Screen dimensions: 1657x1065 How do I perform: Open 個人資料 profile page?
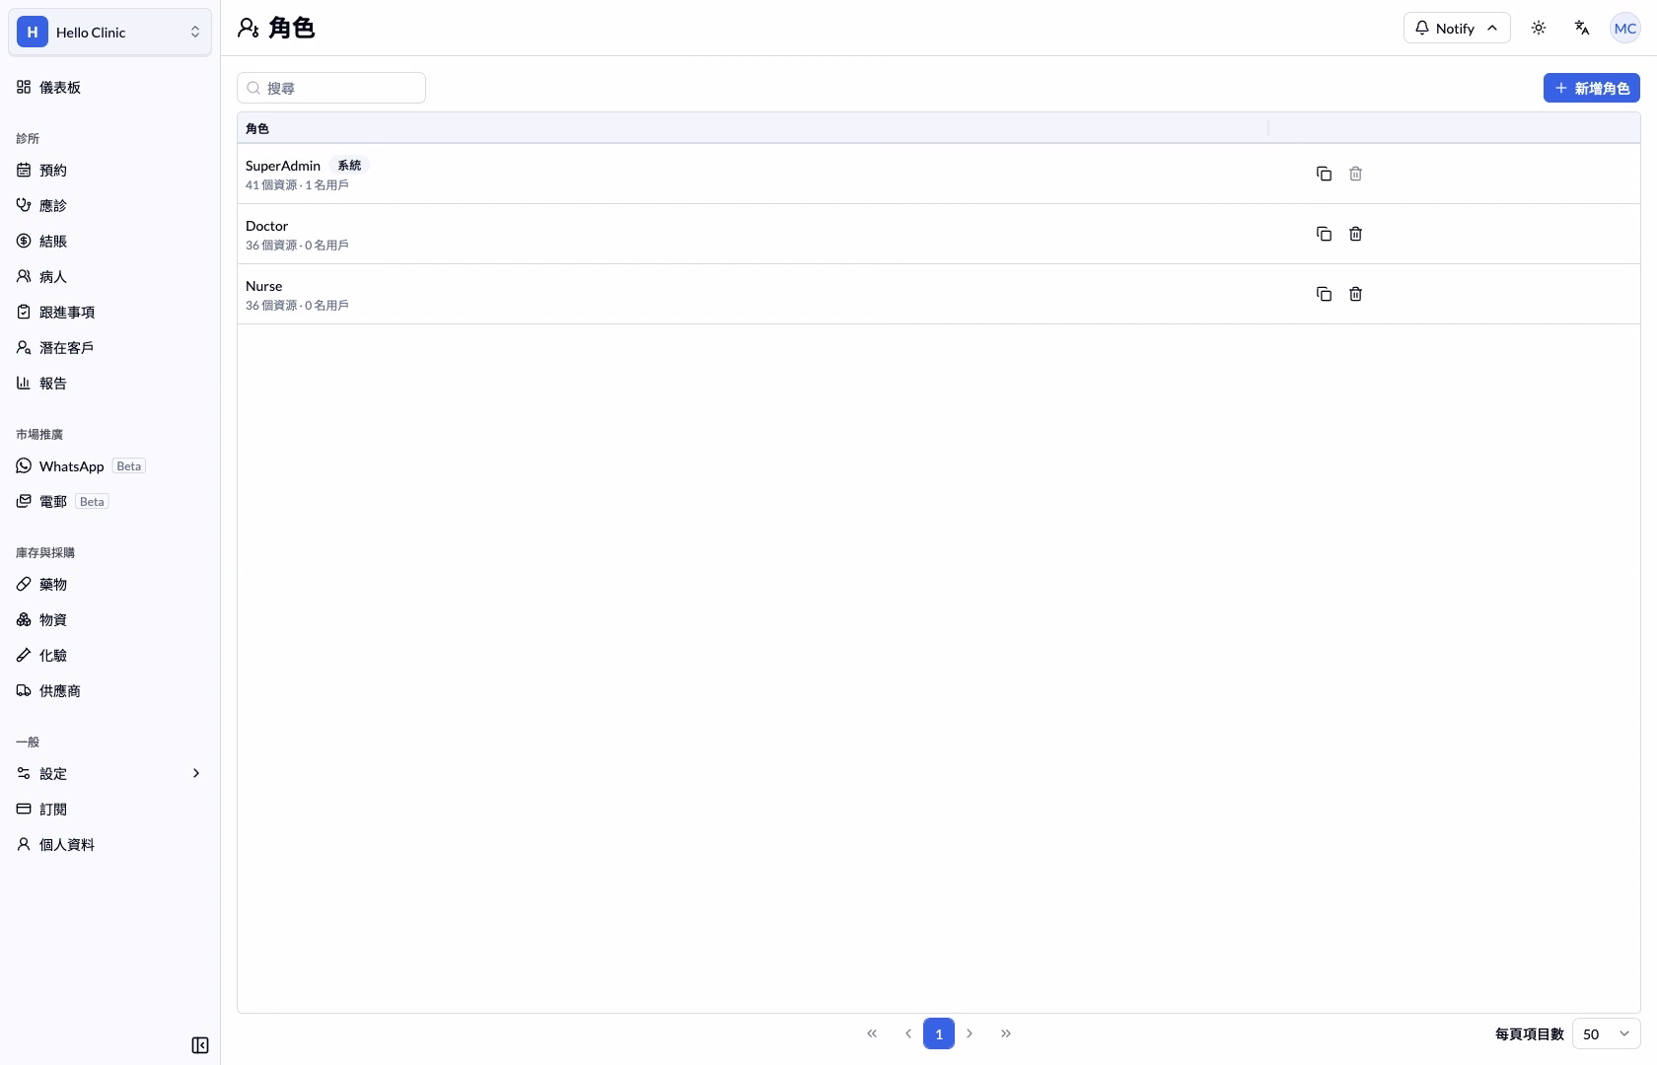click(x=109, y=844)
